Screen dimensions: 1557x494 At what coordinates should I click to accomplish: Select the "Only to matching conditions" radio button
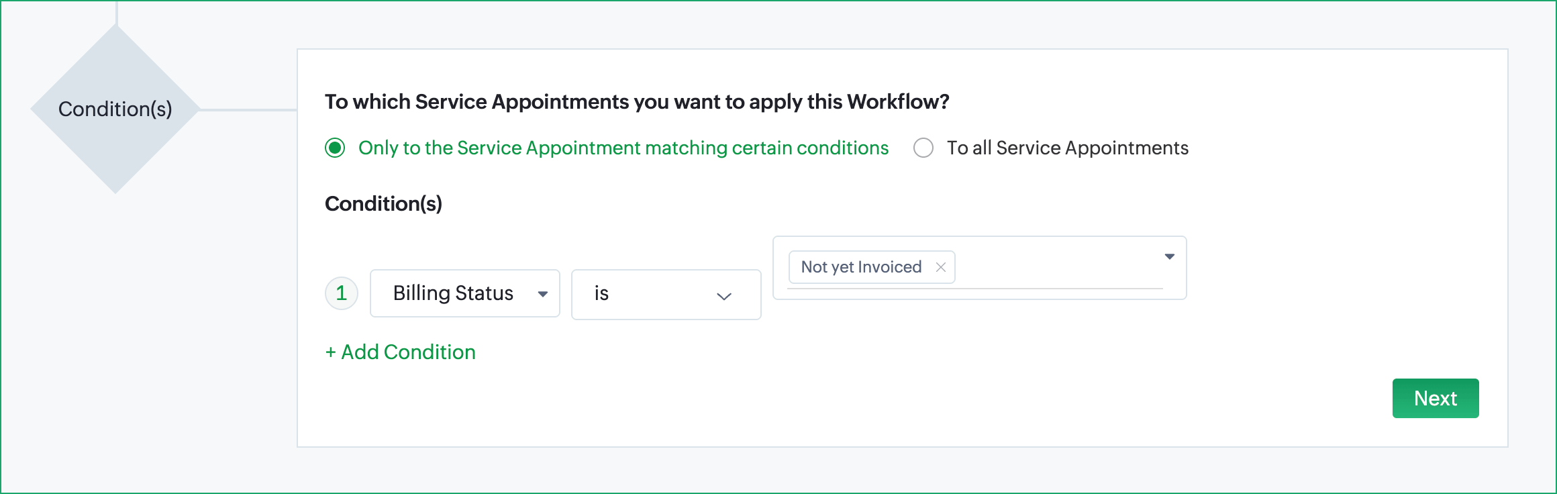click(335, 148)
